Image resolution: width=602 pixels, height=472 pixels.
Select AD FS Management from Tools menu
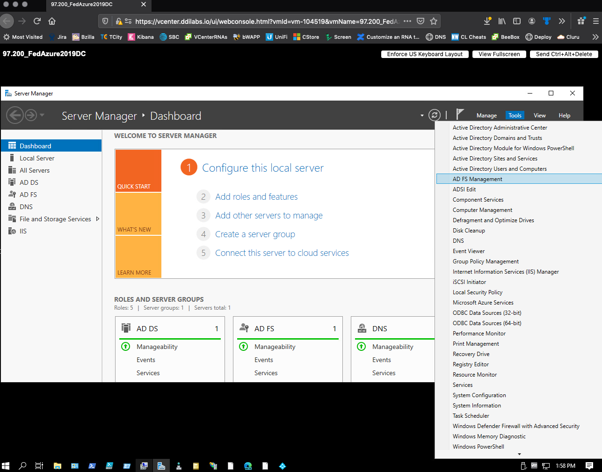(477, 179)
